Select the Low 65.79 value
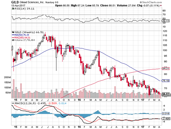The height and width of the screenshot is (129, 171). pyautogui.click(x=92, y=5)
